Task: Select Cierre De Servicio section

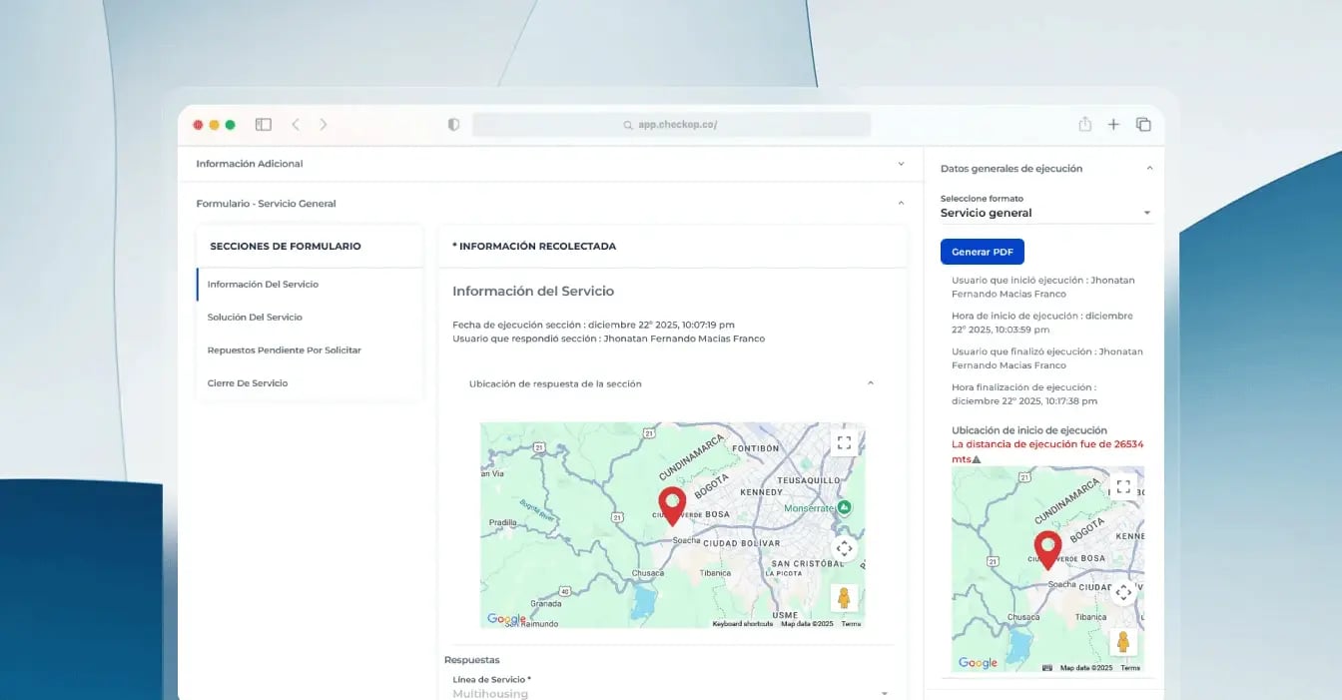Action: 247,383
